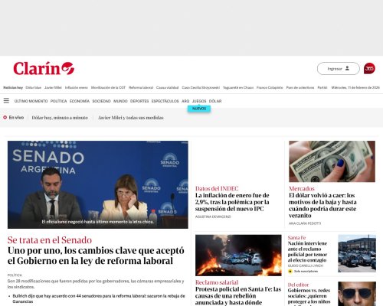The width and height of the screenshot is (383, 306).
Task: Open the Sociedad section
Action: (x=101, y=101)
